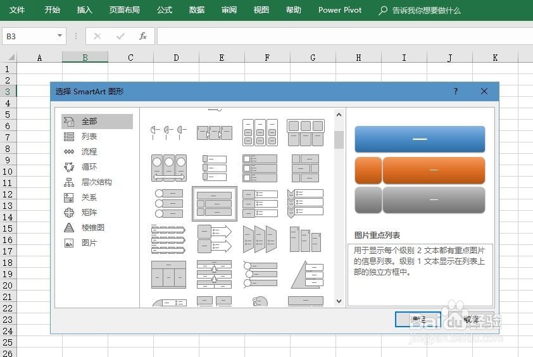Choose the three trapezoid panels layout

260,239
